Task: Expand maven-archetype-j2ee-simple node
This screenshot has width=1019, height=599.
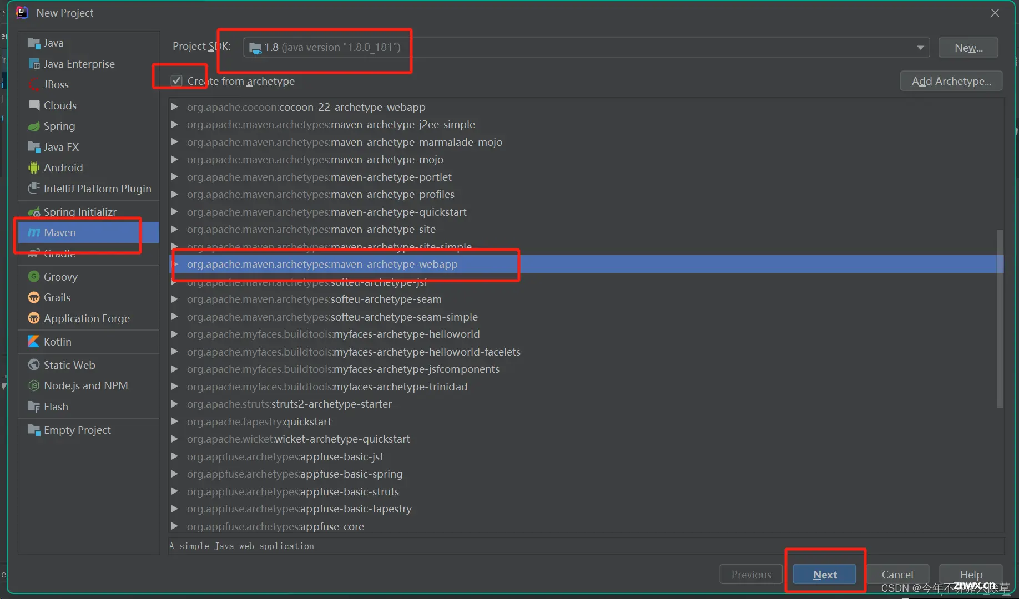Action: click(174, 124)
